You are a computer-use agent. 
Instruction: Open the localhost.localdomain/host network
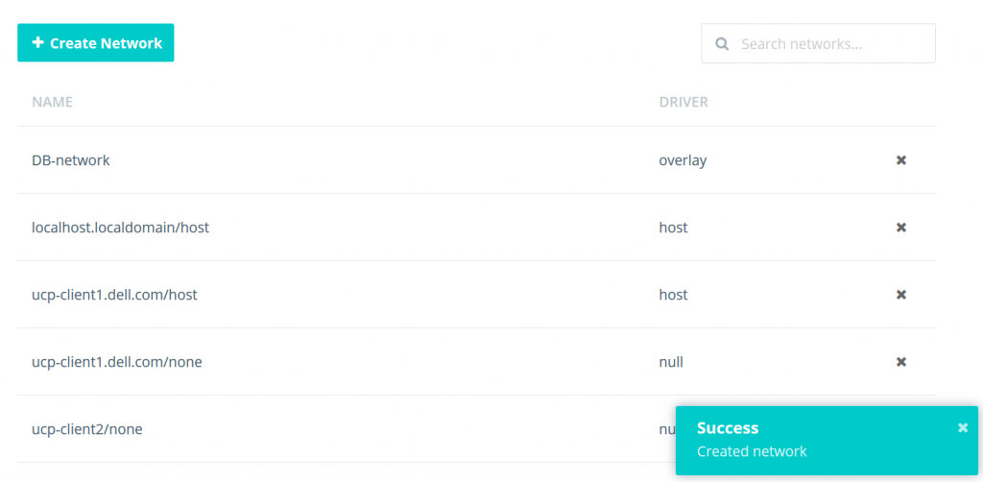click(x=120, y=228)
